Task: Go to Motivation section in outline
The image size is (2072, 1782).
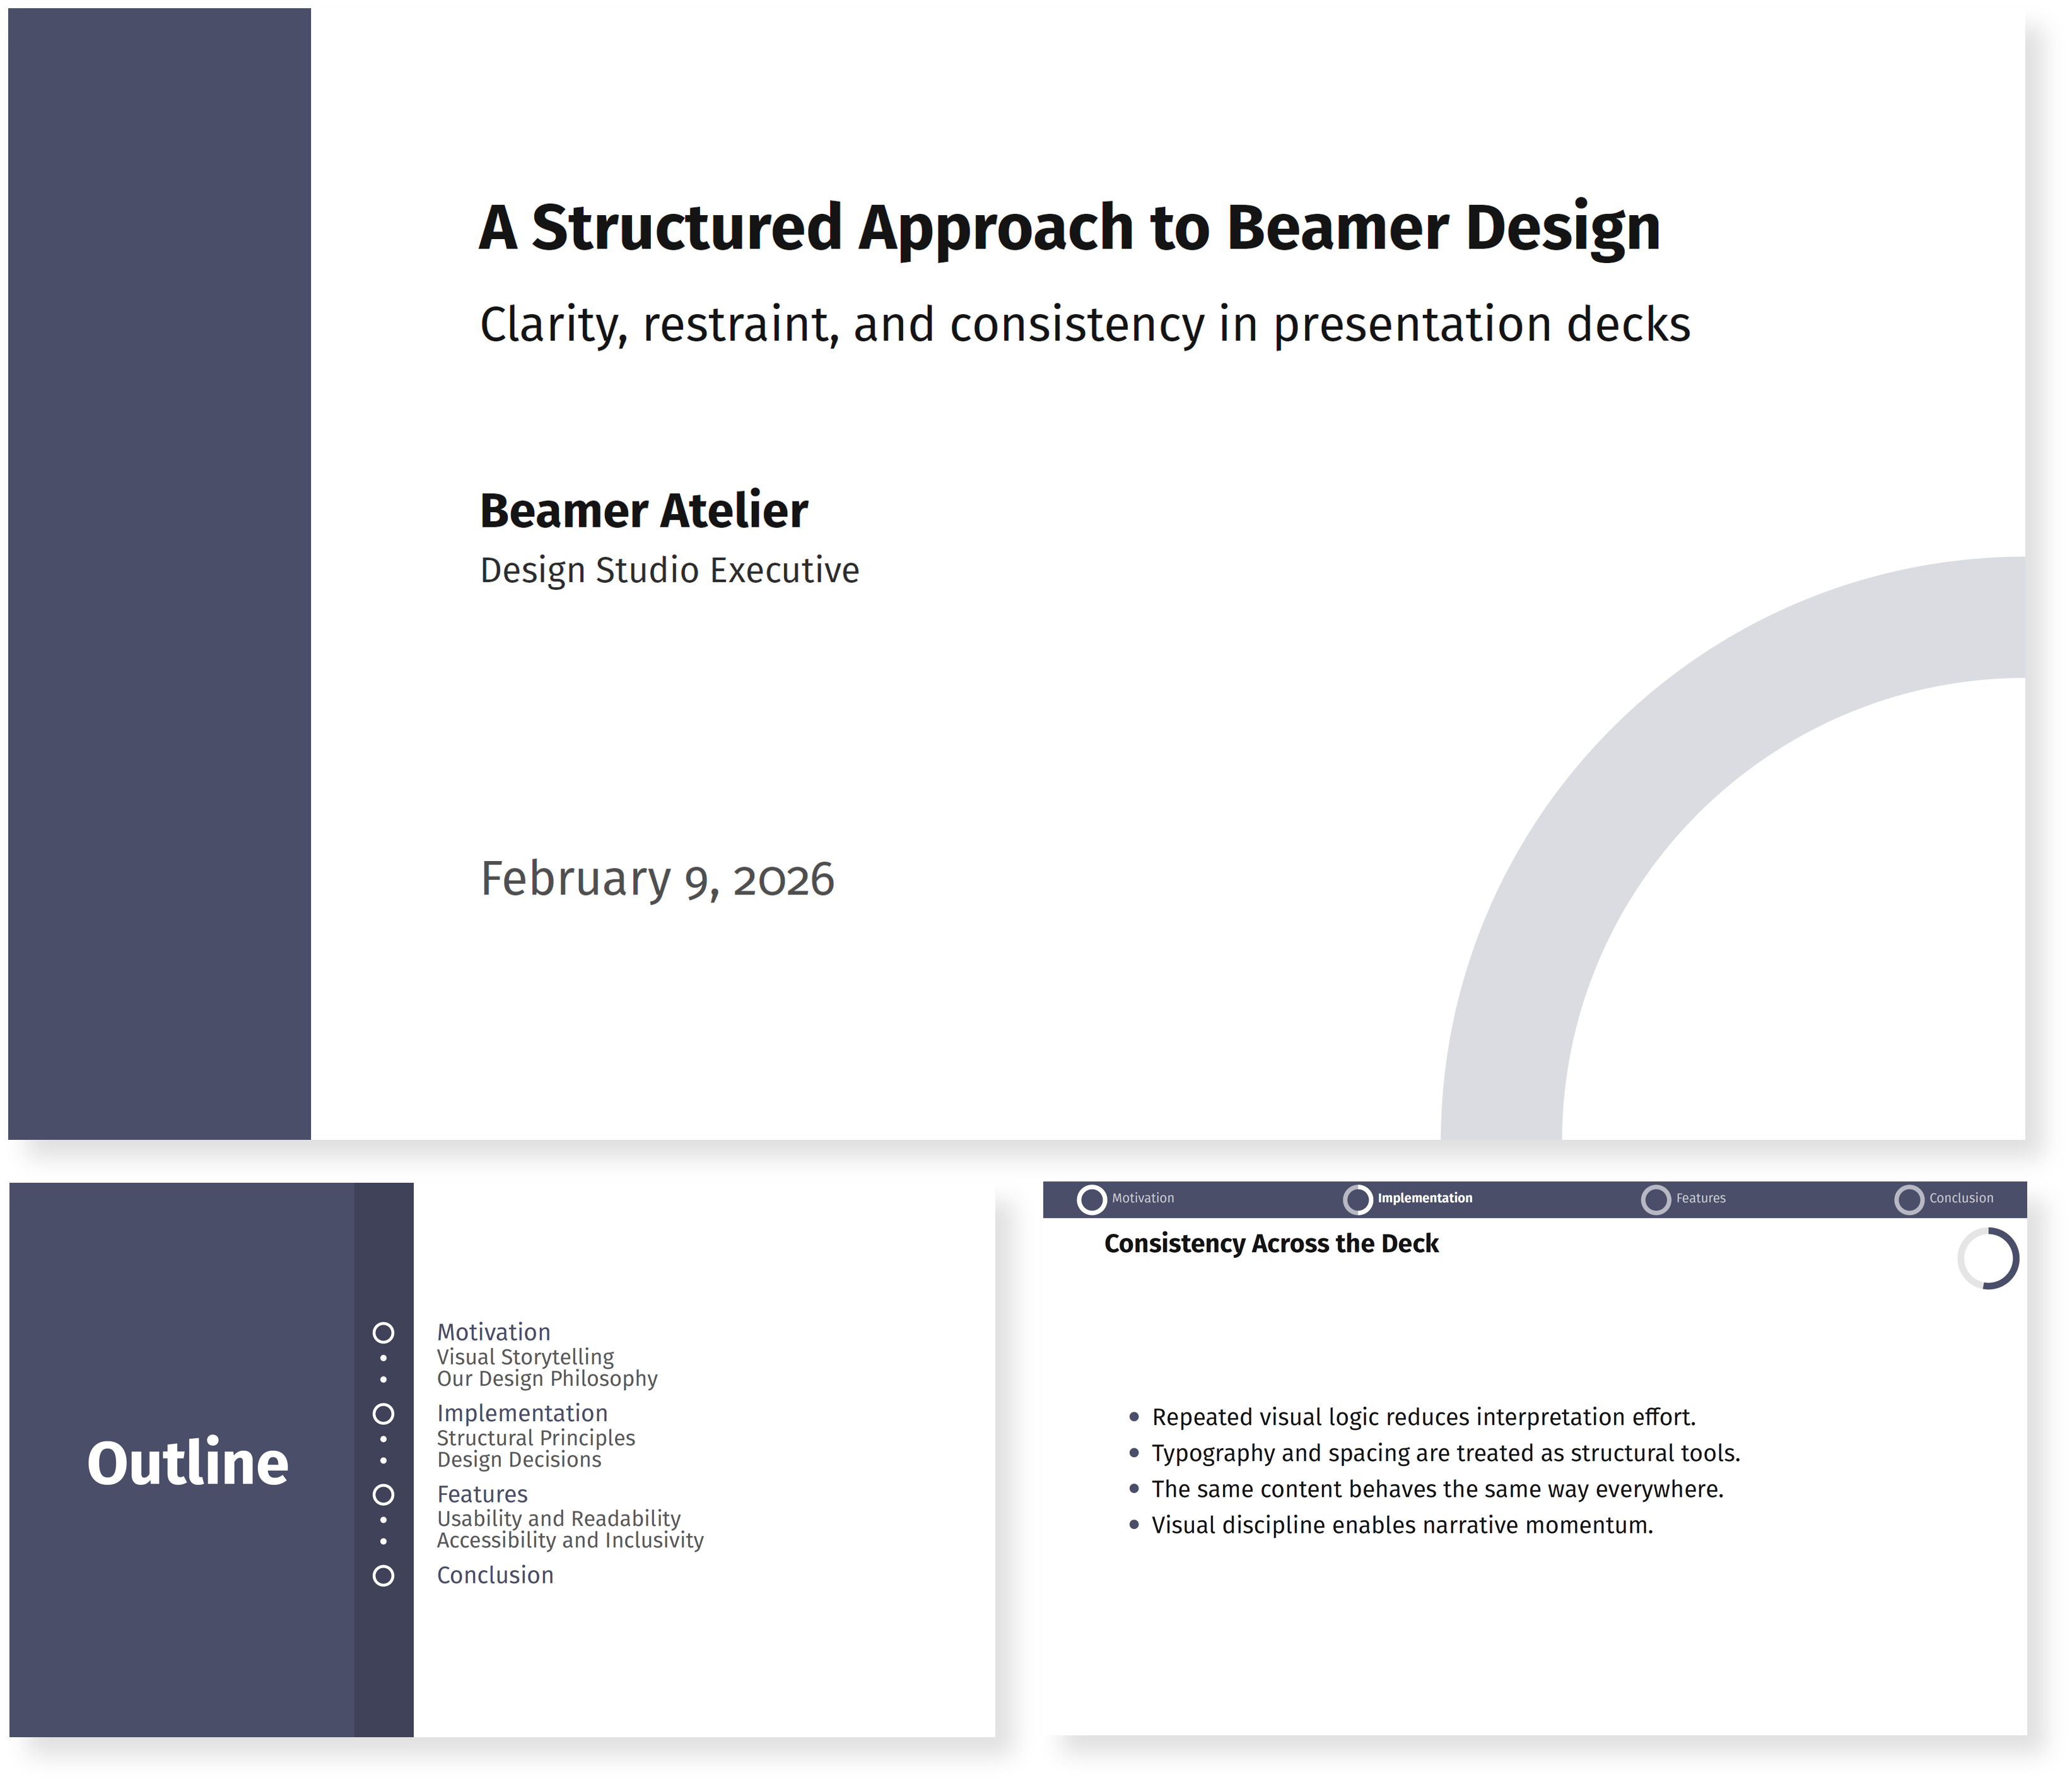Action: [x=493, y=1332]
